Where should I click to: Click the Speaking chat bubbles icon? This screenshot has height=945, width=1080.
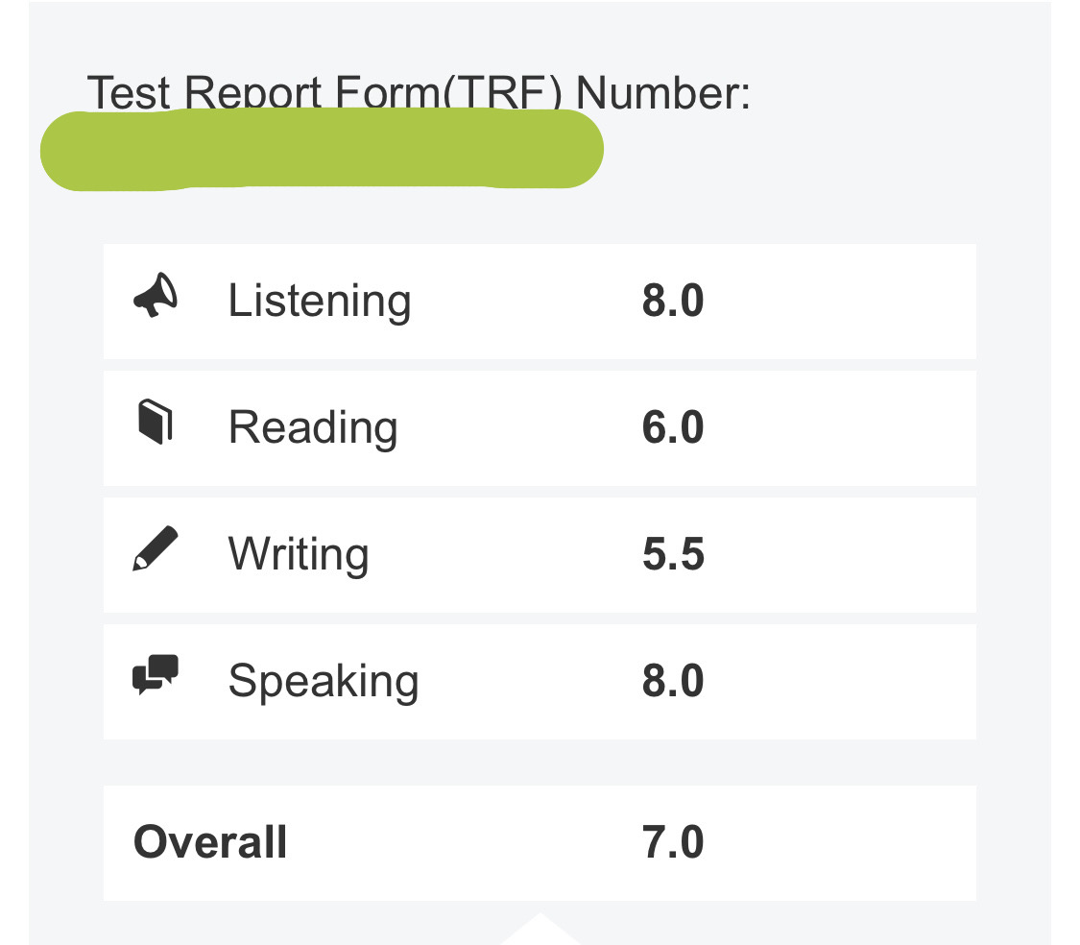[155, 674]
